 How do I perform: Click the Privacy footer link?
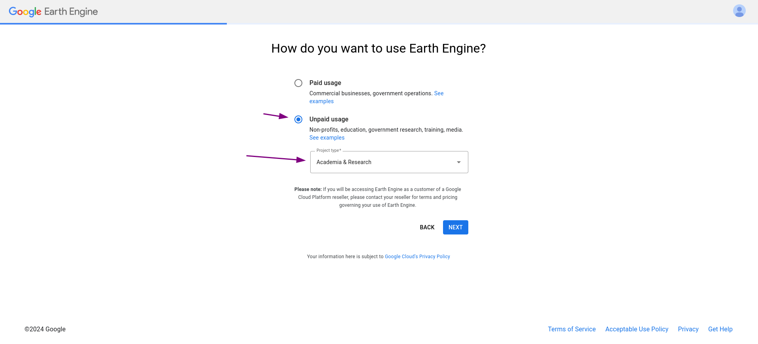click(x=688, y=329)
